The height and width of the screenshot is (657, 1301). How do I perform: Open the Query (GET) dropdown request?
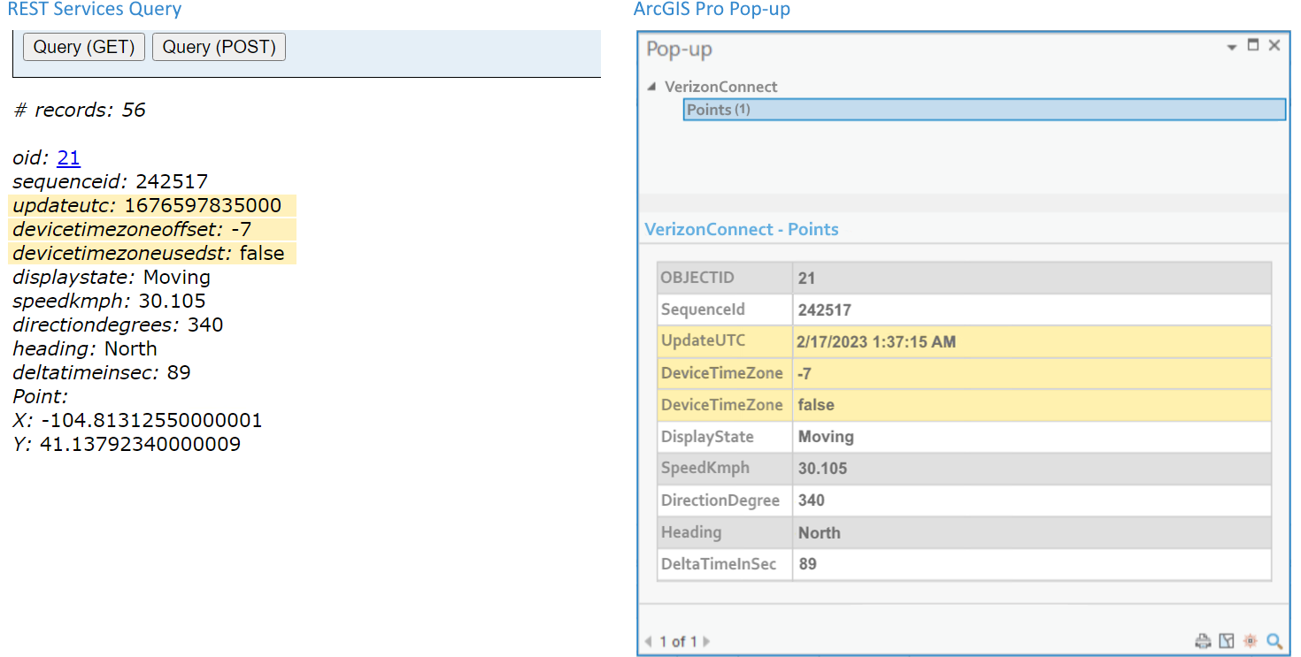(x=83, y=46)
